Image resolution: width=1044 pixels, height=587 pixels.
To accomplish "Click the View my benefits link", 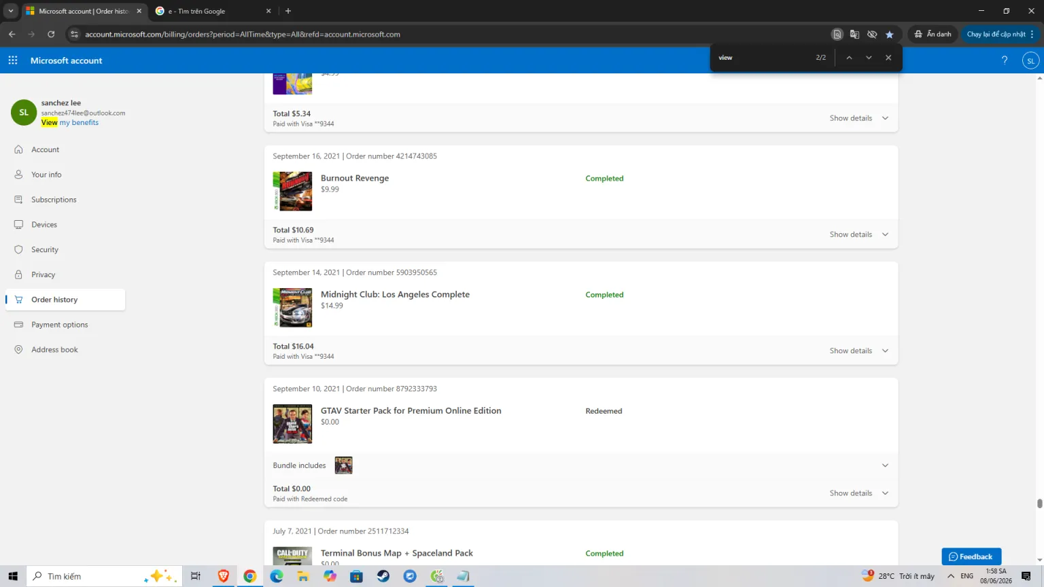I will [x=70, y=123].
